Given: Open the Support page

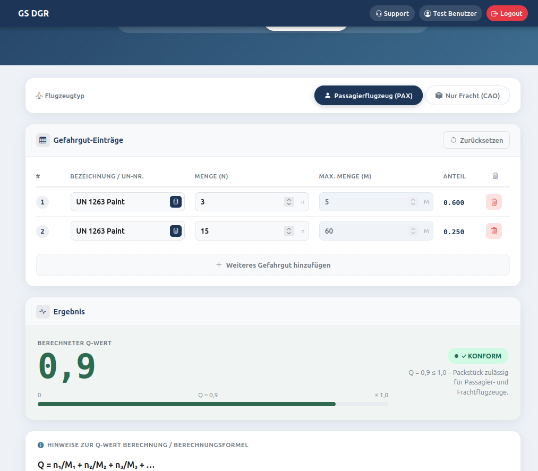Looking at the screenshot, I should 392,13.
